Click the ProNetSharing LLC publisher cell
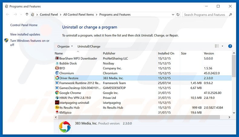239x137 pixels. [x=115, y=58]
